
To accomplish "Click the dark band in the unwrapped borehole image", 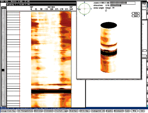I will (51, 91).
